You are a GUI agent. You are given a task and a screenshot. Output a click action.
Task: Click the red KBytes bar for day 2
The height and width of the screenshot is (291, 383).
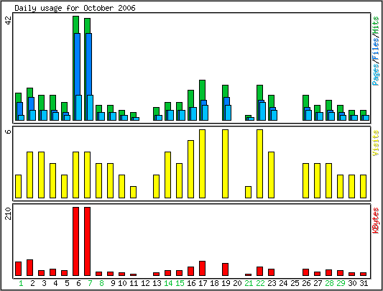[29, 267]
